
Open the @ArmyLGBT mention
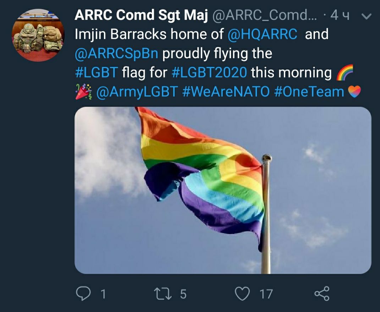(x=137, y=92)
